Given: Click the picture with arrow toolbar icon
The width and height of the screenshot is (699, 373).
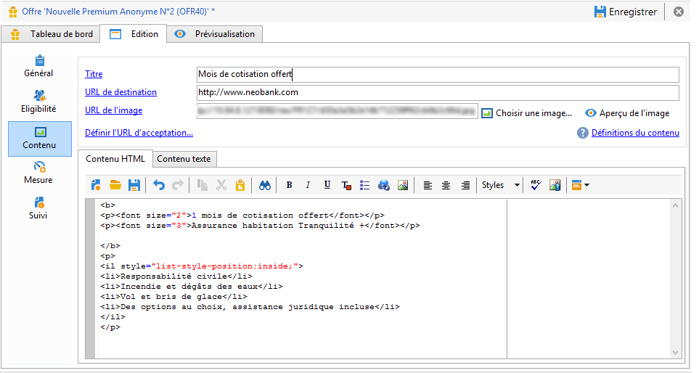Looking at the screenshot, I should pyautogui.click(x=555, y=185).
